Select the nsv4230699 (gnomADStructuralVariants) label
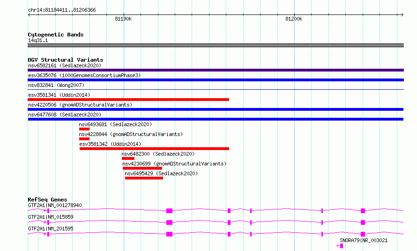Image resolution: width=417 pixels, height=251 pixels. click(174, 164)
